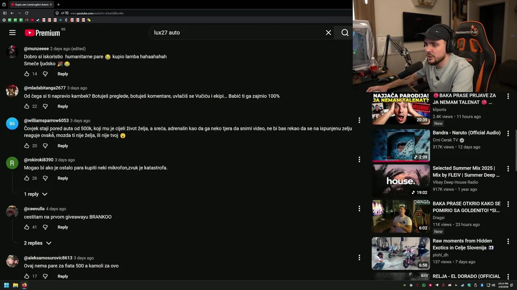Open Windows Start menu
This screenshot has width=517, height=290.
pyautogui.click(x=6, y=285)
